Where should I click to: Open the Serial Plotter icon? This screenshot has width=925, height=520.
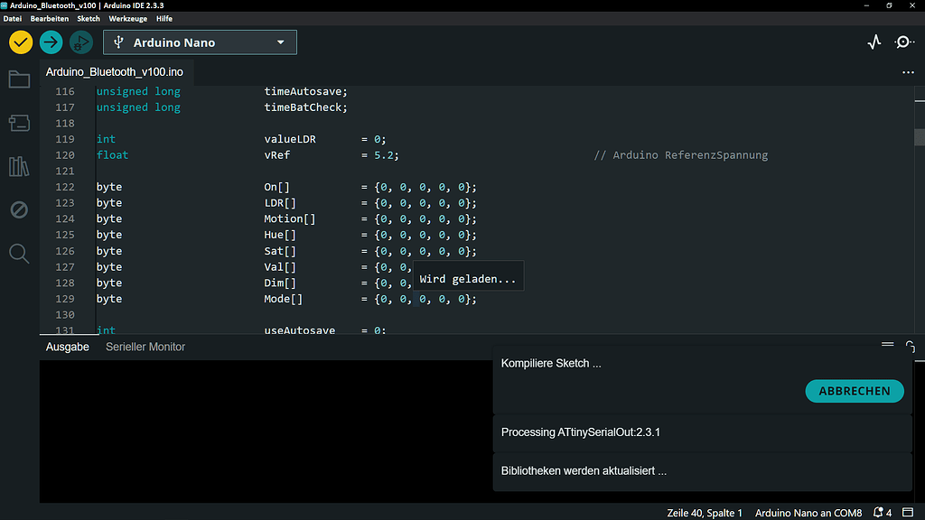pos(874,42)
